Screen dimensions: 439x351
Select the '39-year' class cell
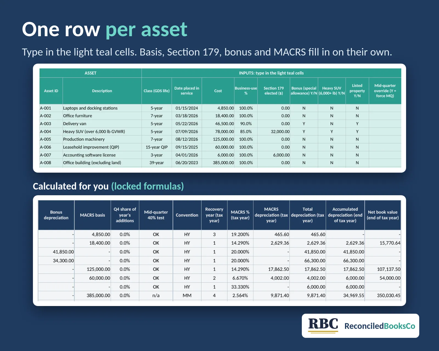157,163
